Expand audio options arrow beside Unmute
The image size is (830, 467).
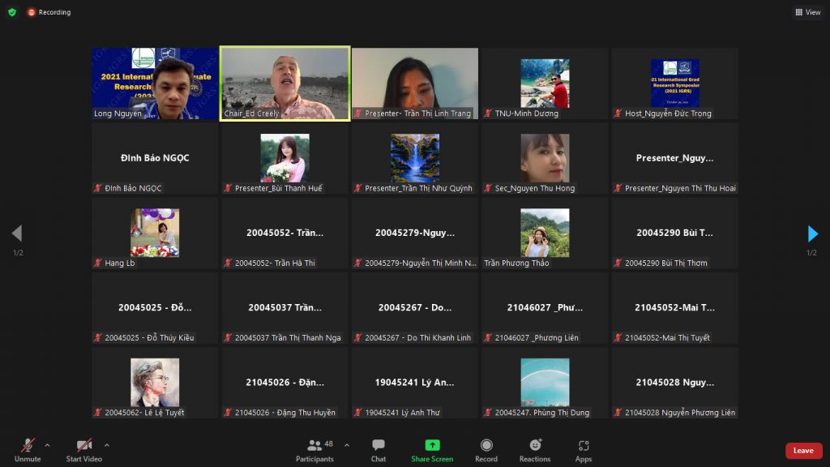coord(47,445)
